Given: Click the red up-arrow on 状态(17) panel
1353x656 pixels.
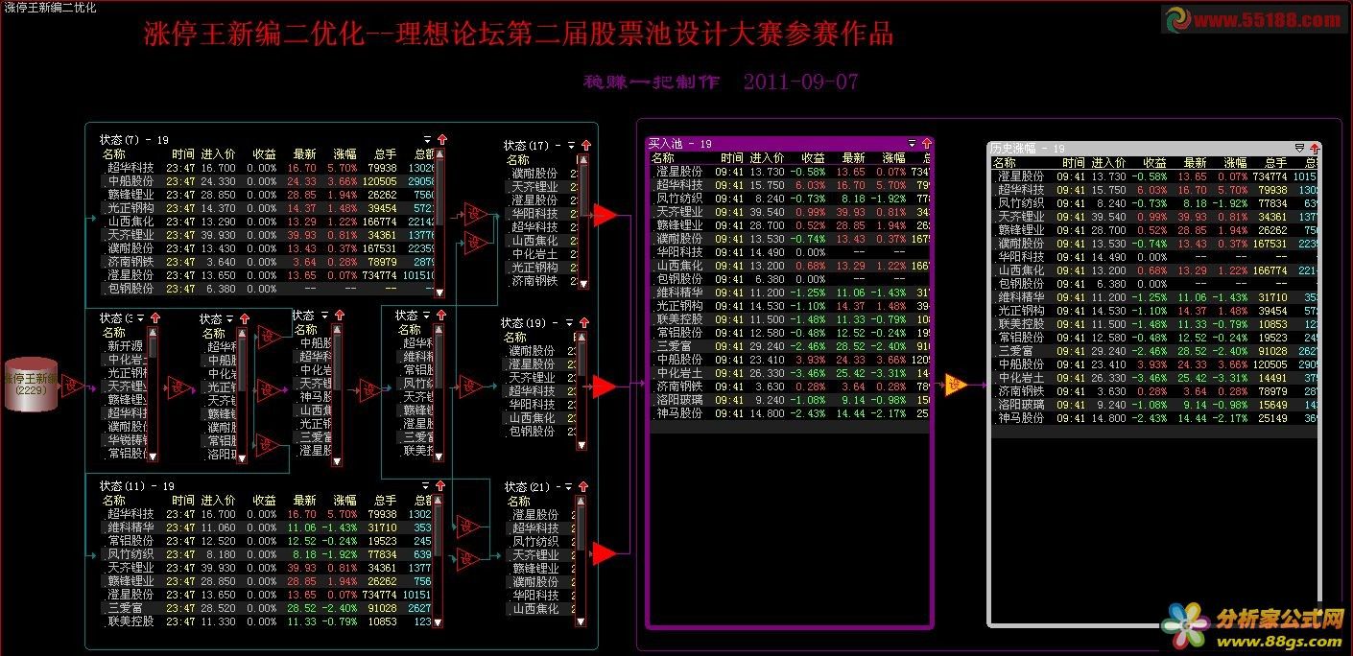Looking at the screenshot, I should point(586,146).
